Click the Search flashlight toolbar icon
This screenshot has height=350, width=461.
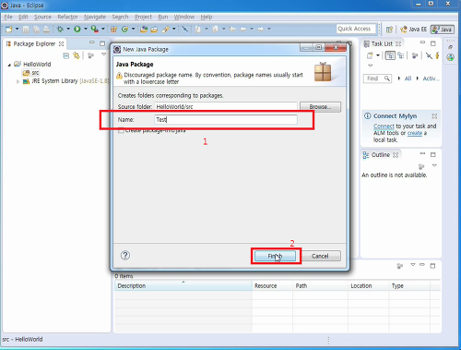point(166,30)
